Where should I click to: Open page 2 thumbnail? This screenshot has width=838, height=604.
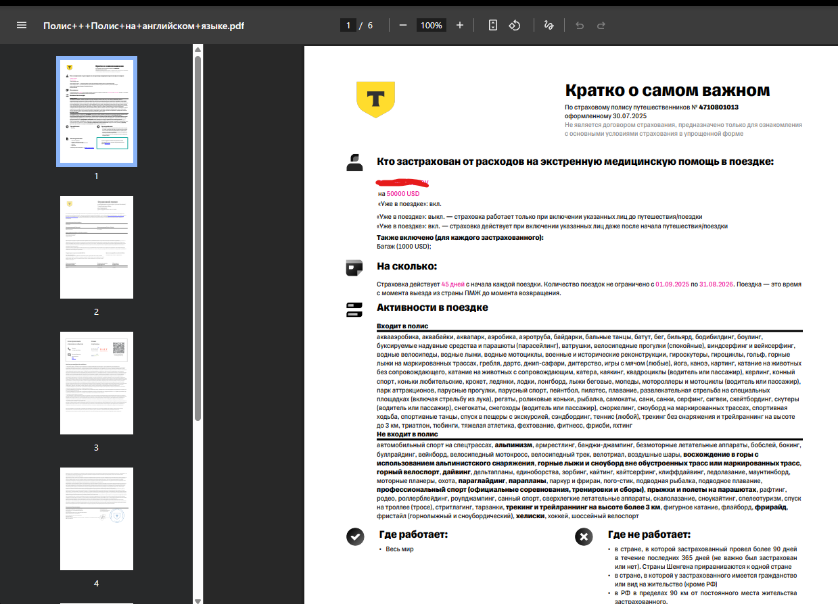(x=97, y=247)
